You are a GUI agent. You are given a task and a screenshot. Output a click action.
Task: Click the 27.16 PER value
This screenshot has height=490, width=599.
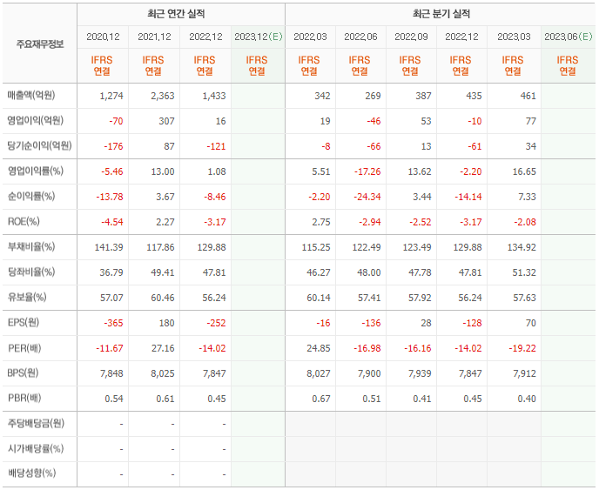point(163,348)
